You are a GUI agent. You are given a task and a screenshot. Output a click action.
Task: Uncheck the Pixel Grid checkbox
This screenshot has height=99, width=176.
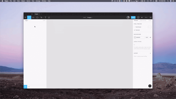[134, 30]
